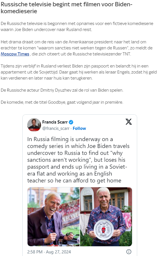Click the X logo in the tweet

click(129, 122)
